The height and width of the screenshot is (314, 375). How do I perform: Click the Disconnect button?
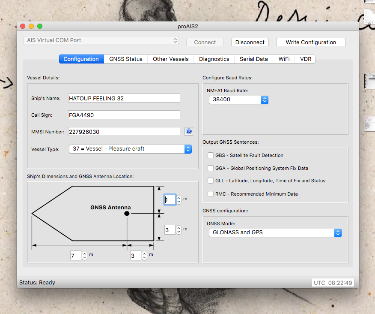click(250, 42)
